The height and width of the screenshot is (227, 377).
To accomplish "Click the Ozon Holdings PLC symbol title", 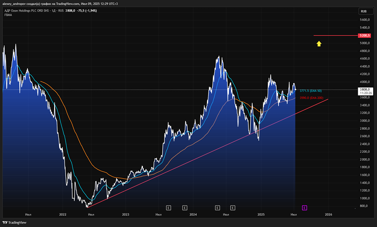I will 26,11.
